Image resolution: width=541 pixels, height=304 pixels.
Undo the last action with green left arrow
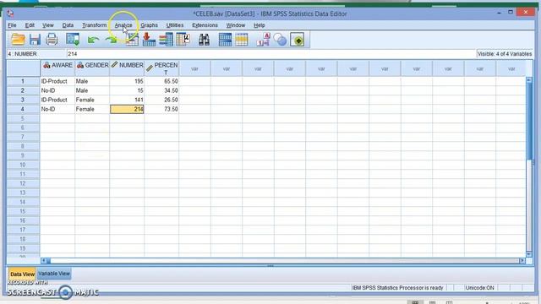[x=93, y=41]
